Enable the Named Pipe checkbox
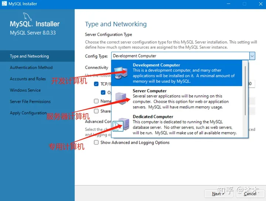The height and width of the screenshot is (201, 266). point(96,101)
